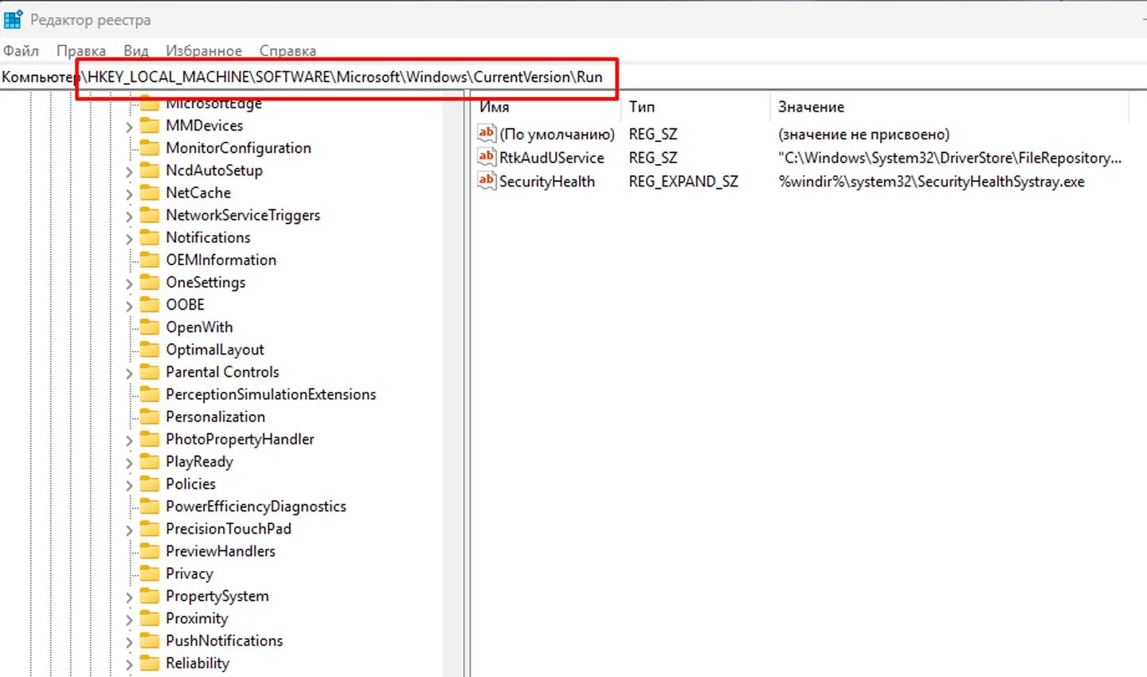Expand the PhotoPropertyHandler key arrow
The image size is (1147, 677).
pos(129,440)
